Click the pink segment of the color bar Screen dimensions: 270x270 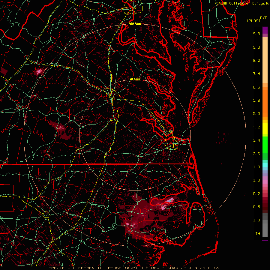tap(265, 182)
